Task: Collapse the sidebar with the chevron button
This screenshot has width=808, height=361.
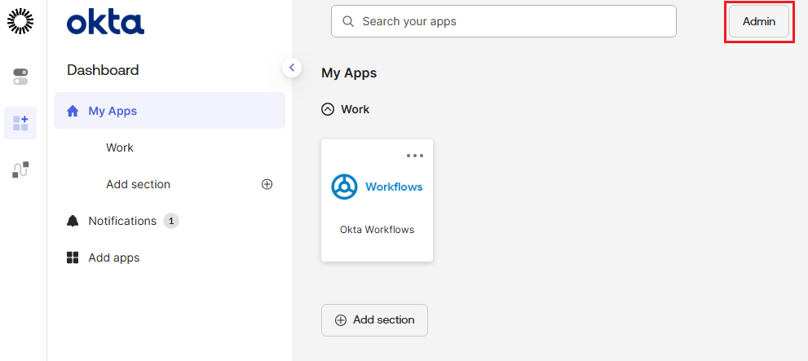Action: click(x=292, y=68)
